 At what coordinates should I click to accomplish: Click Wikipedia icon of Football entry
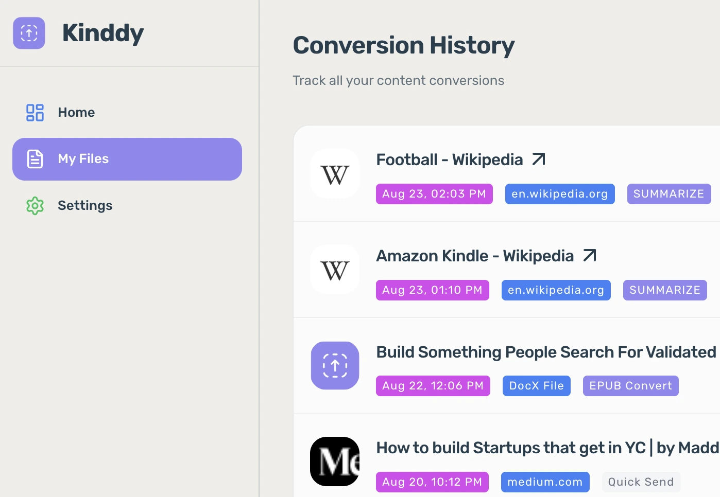click(x=335, y=174)
